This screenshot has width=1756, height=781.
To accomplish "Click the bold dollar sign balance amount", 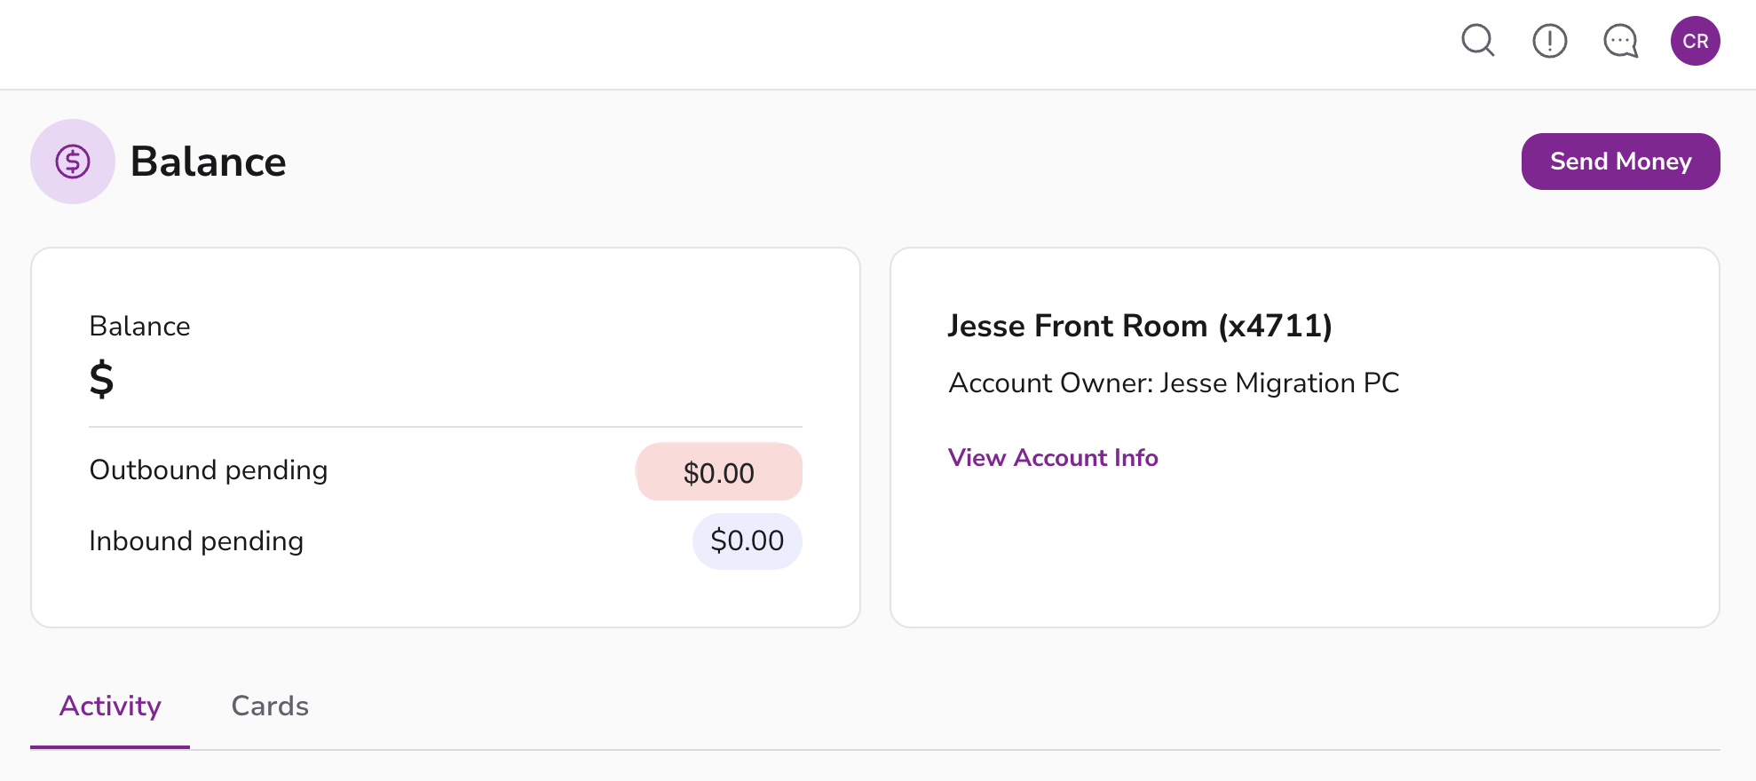I will pyautogui.click(x=102, y=379).
